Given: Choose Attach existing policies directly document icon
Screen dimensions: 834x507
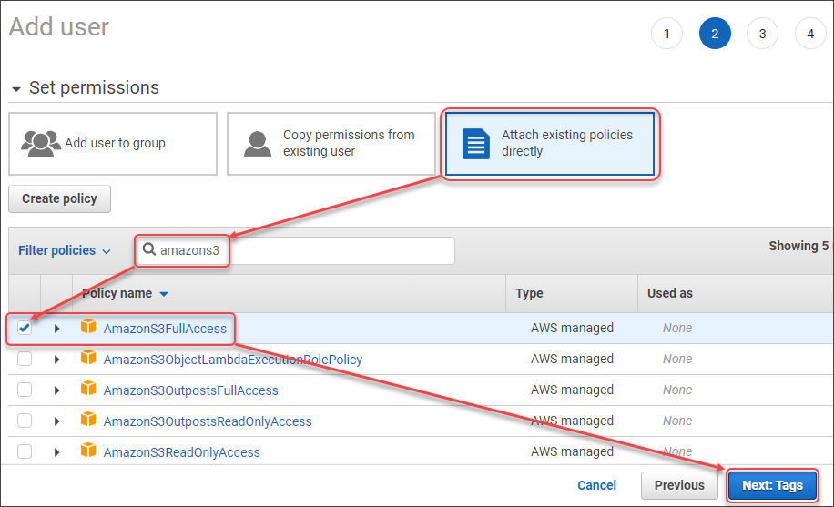Looking at the screenshot, I should [476, 143].
